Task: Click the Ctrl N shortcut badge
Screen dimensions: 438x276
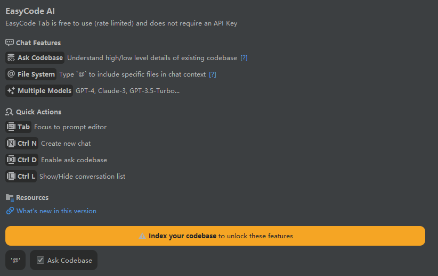Action: coord(22,143)
